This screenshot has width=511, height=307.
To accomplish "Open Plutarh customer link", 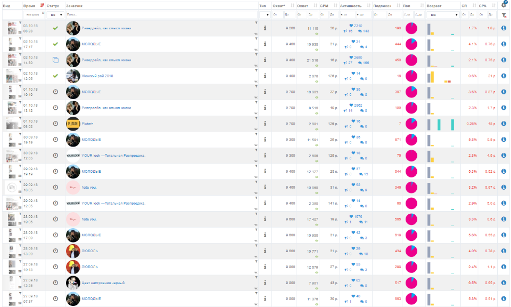I will 88,124.
